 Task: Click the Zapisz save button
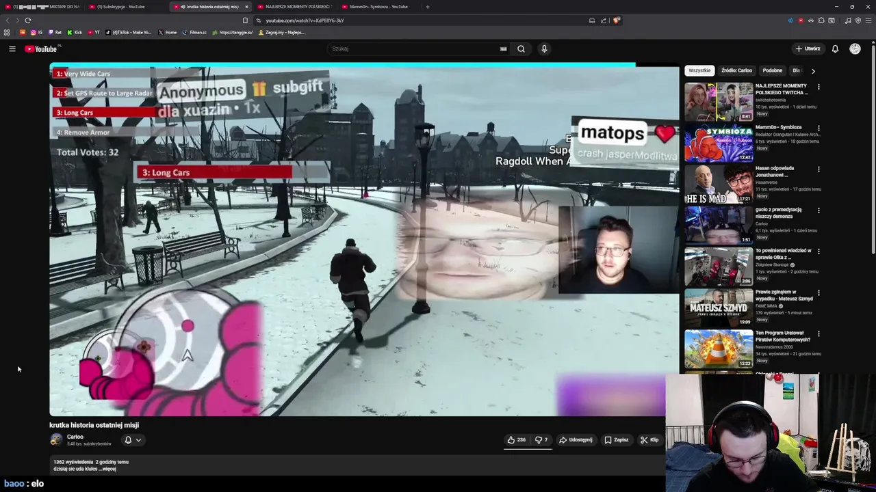coord(617,440)
